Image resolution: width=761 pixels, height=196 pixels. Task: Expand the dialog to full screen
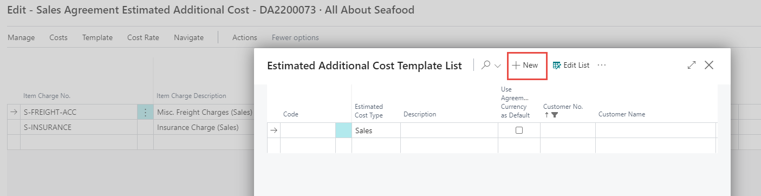(x=692, y=65)
